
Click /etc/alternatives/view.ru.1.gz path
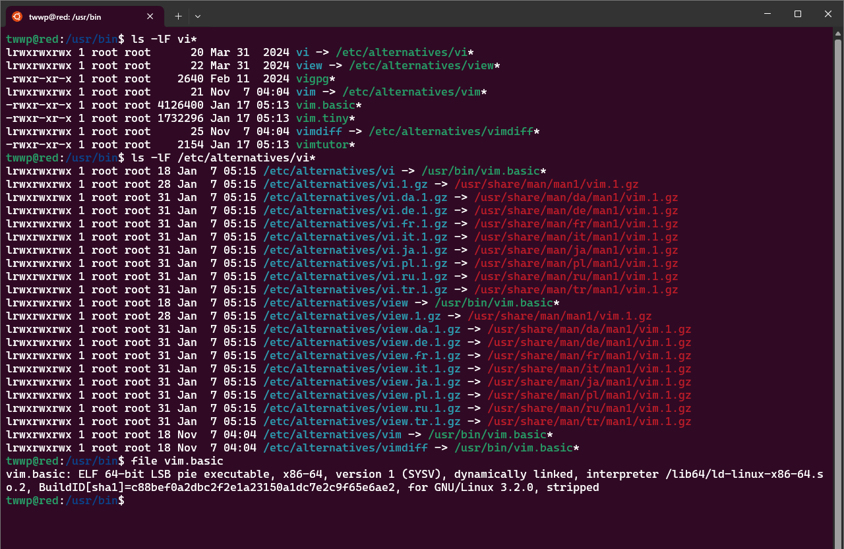362,409
